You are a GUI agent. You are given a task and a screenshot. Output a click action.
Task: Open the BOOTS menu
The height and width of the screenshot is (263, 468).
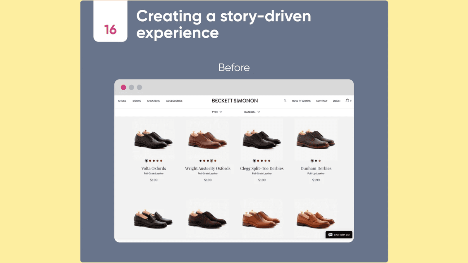coord(137,101)
